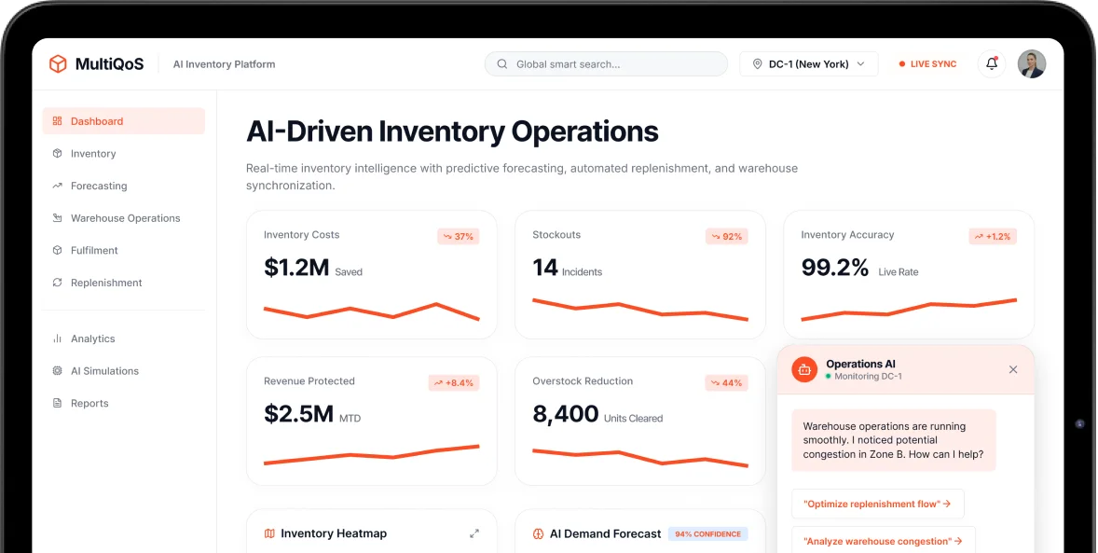Click the Analytics bar chart icon

(58, 339)
